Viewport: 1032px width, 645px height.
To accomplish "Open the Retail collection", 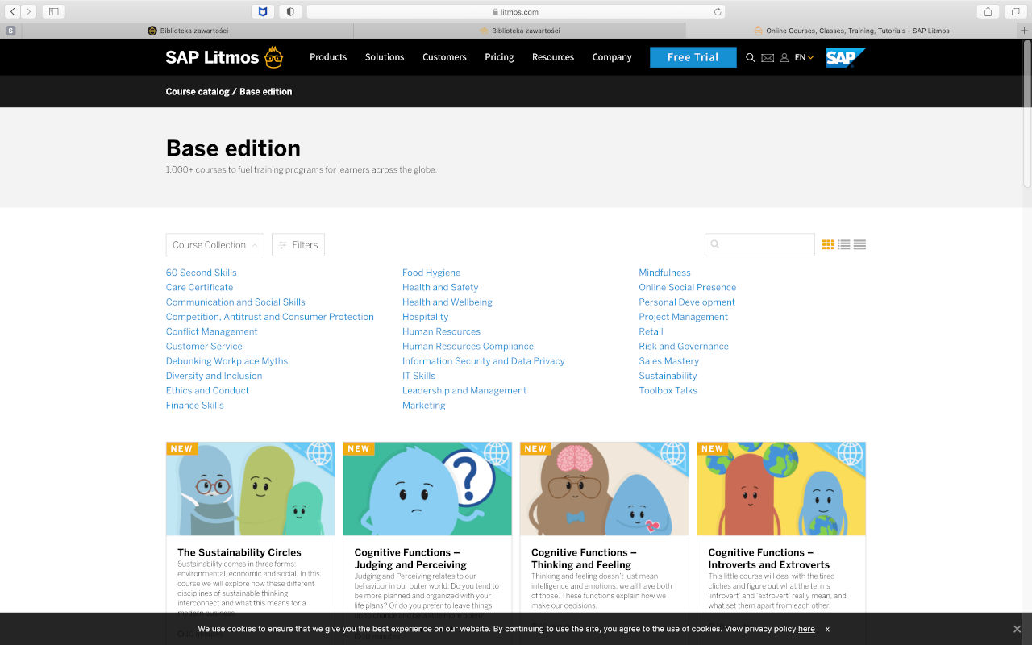I will tap(651, 331).
